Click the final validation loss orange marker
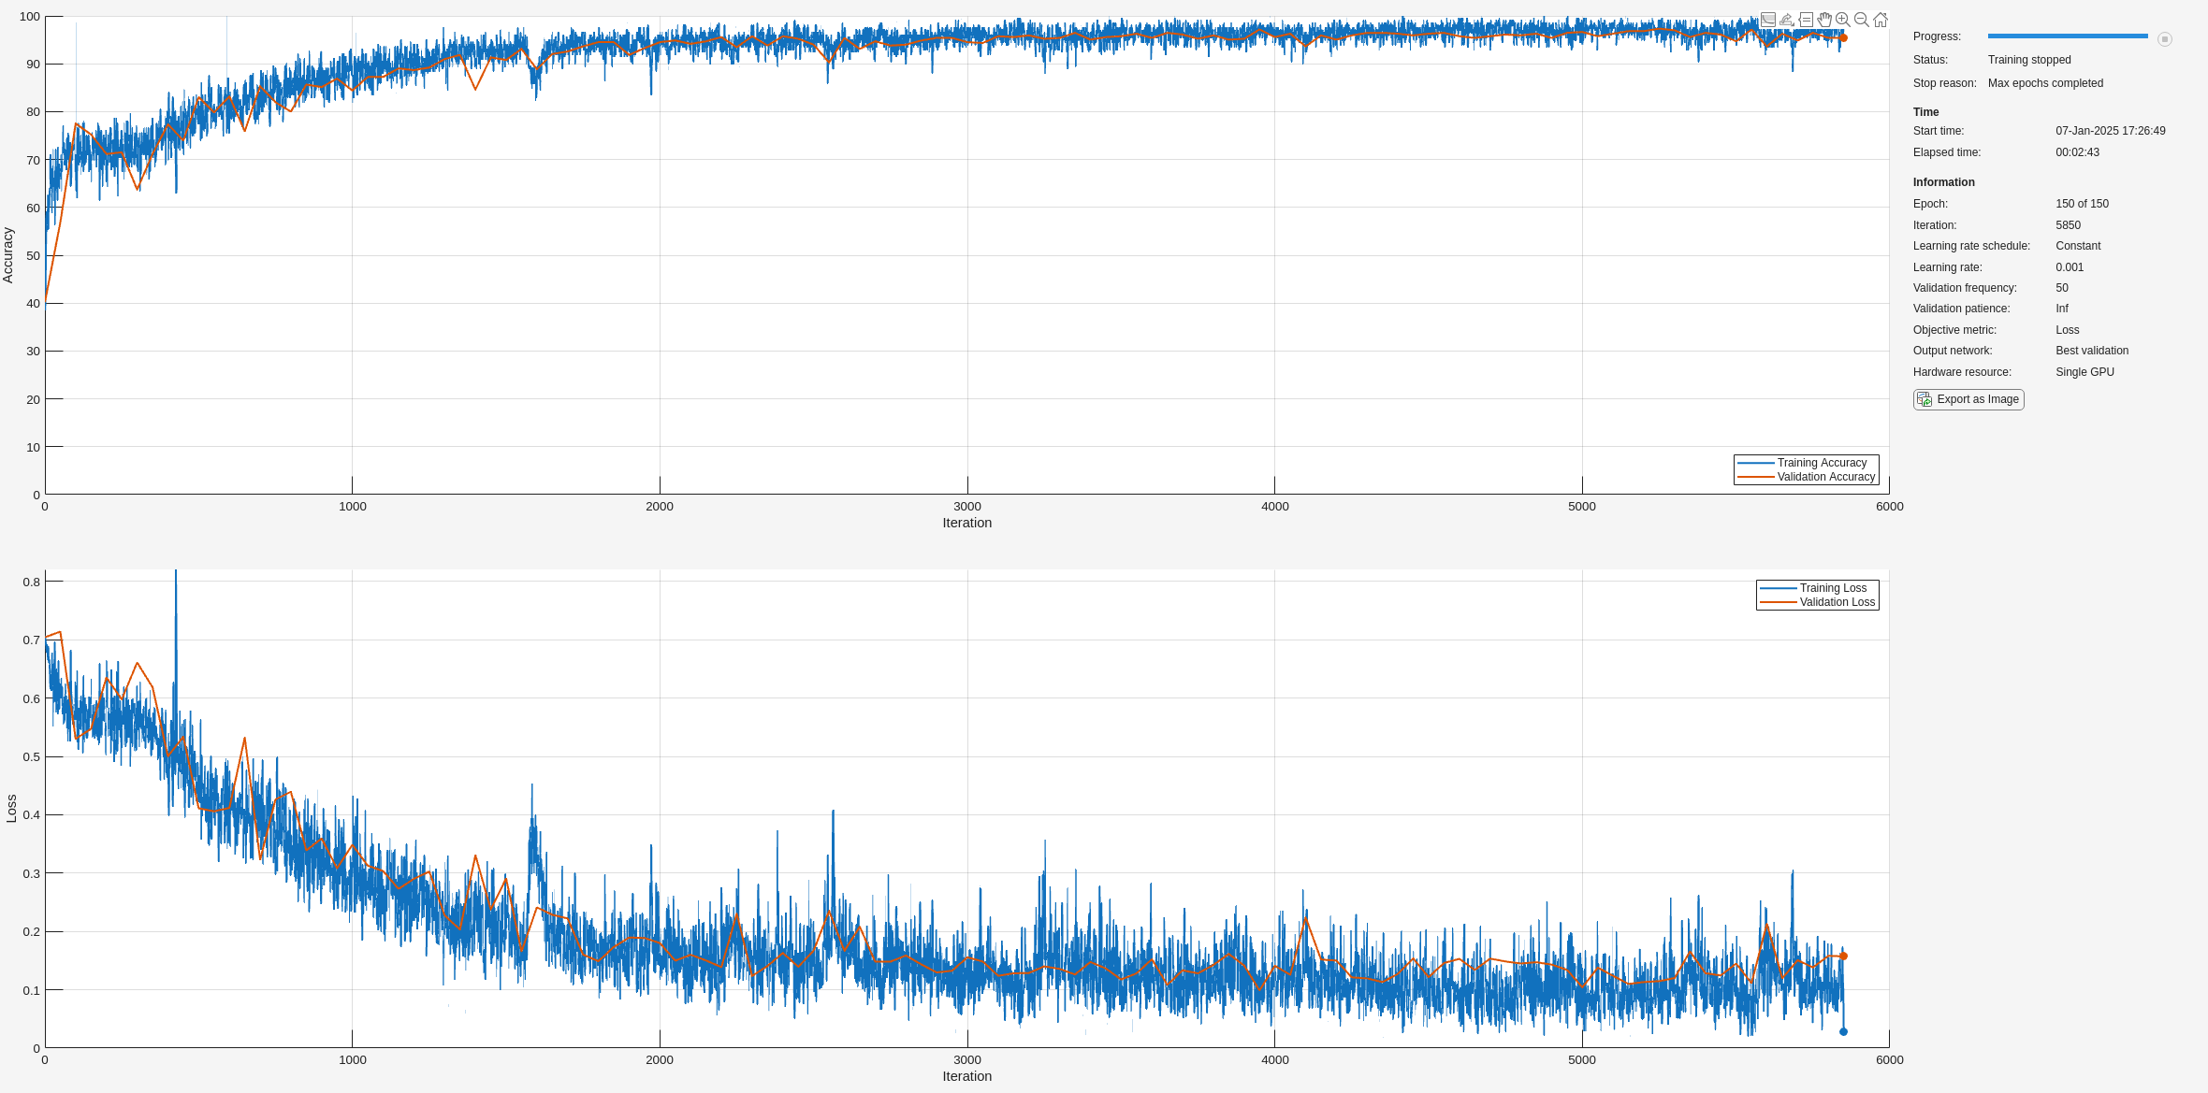The height and width of the screenshot is (1093, 2208). 1843,956
